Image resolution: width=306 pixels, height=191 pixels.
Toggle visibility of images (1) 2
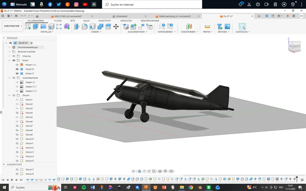[17, 91]
